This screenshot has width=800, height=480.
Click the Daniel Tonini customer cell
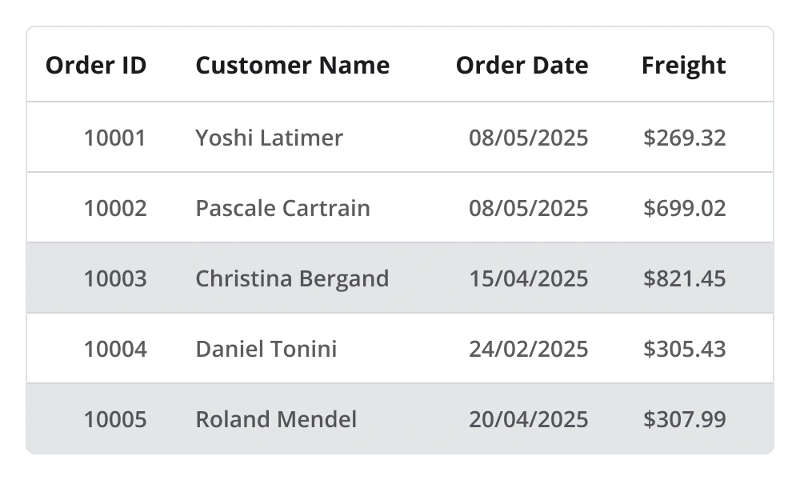point(266,349)
